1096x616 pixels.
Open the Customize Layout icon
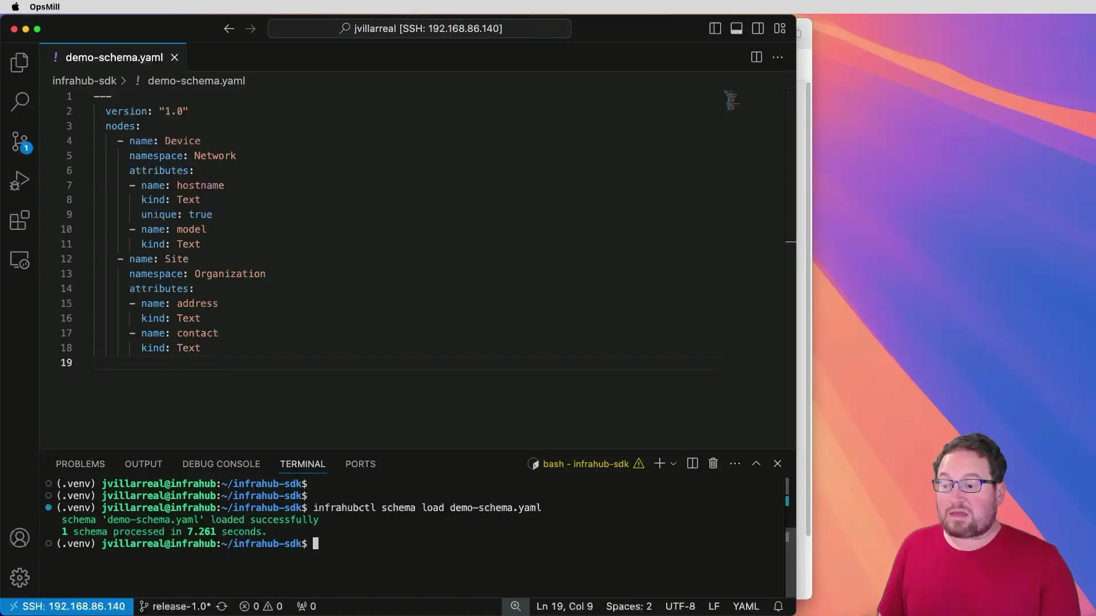point(780,29)
